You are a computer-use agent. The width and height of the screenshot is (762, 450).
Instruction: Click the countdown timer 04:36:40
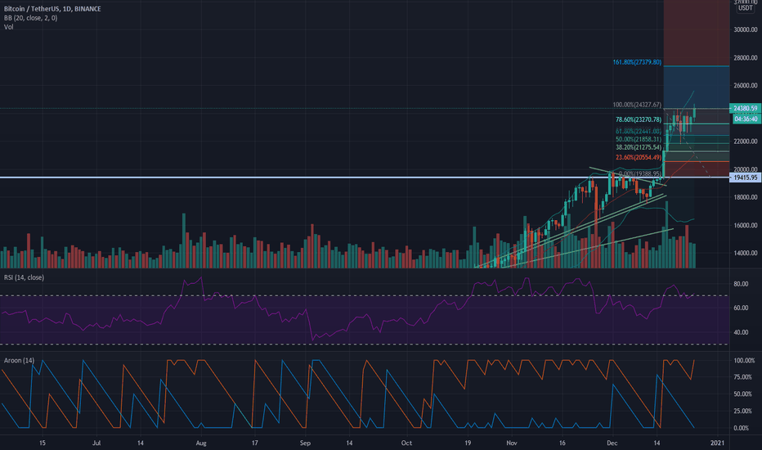(746, 119)
